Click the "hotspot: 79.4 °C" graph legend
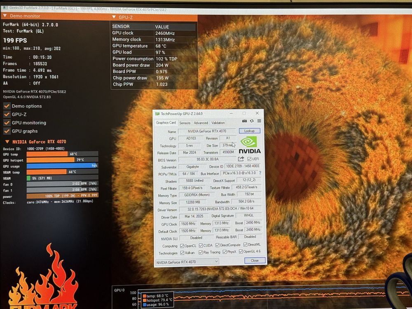The image size is (412, 309). click(158, 300)
